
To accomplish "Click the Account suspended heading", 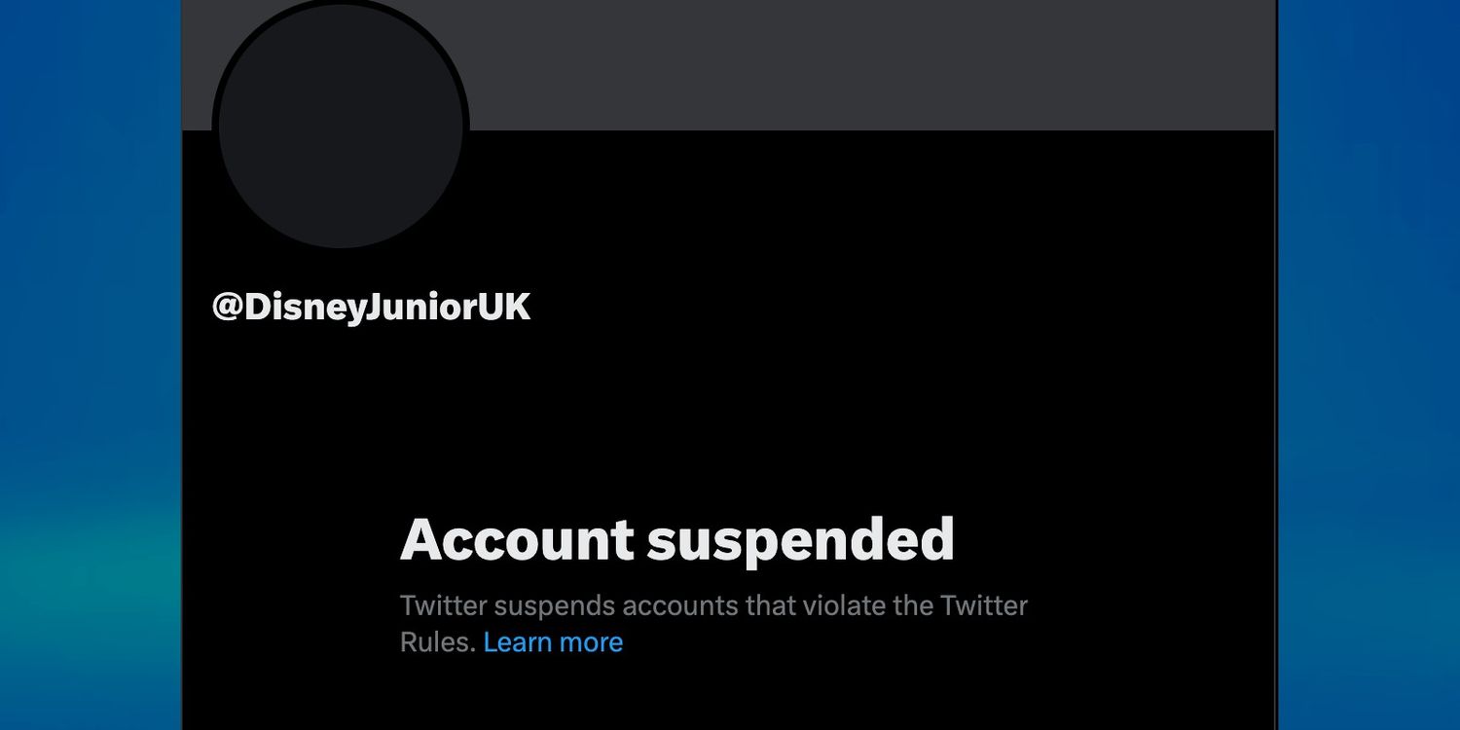I will [x=677, y=539].
